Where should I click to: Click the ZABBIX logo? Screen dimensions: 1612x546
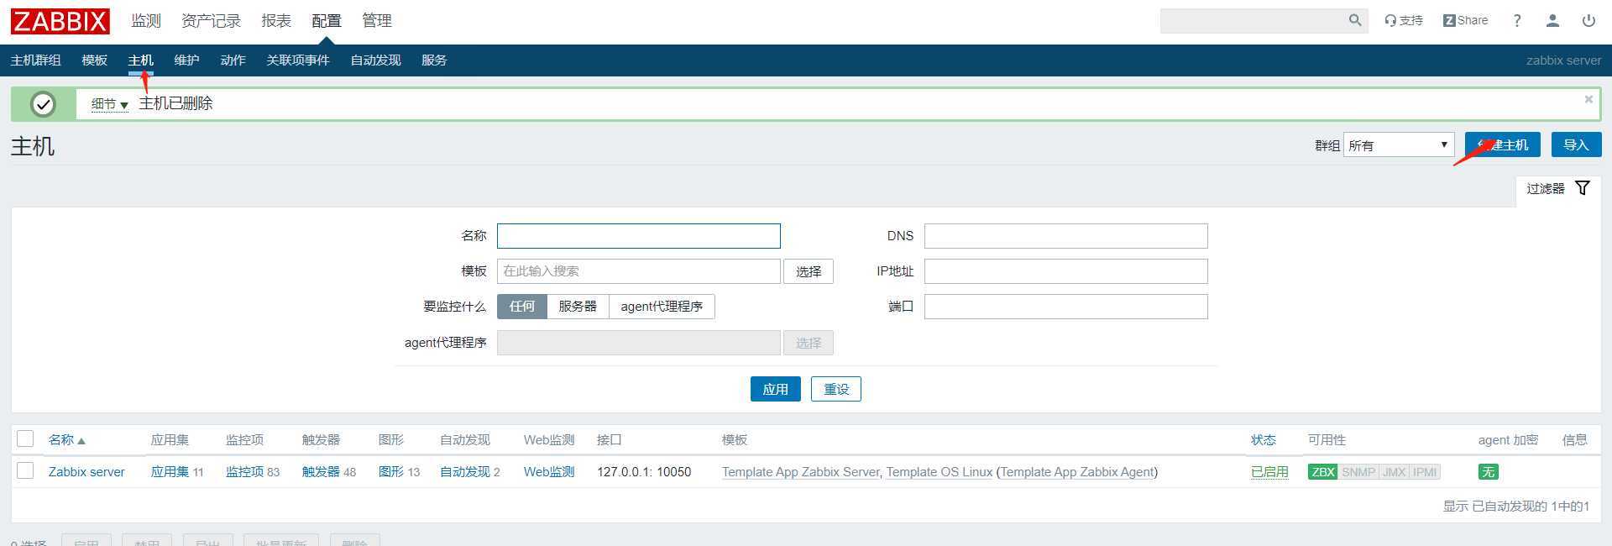point(60,21)
